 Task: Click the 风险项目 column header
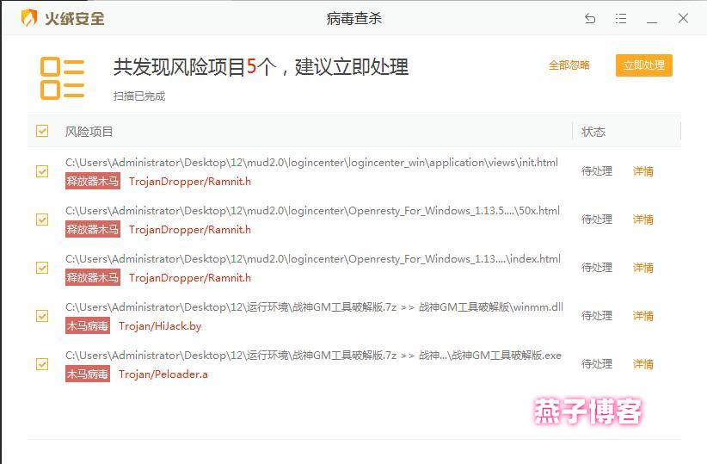[x=89, y=132]
